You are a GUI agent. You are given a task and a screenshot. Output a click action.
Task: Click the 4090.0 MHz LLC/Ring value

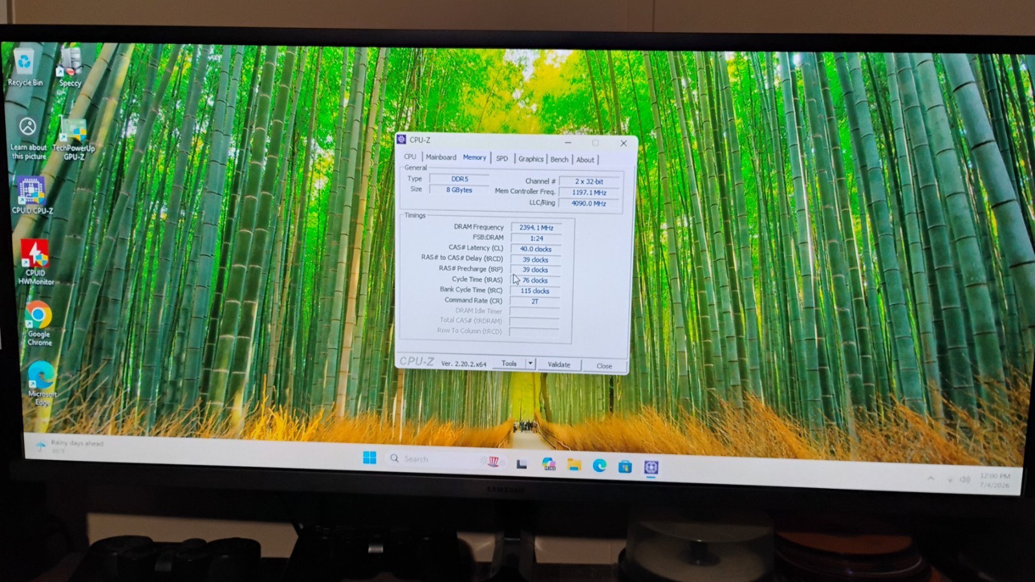[x=589, y=203]
